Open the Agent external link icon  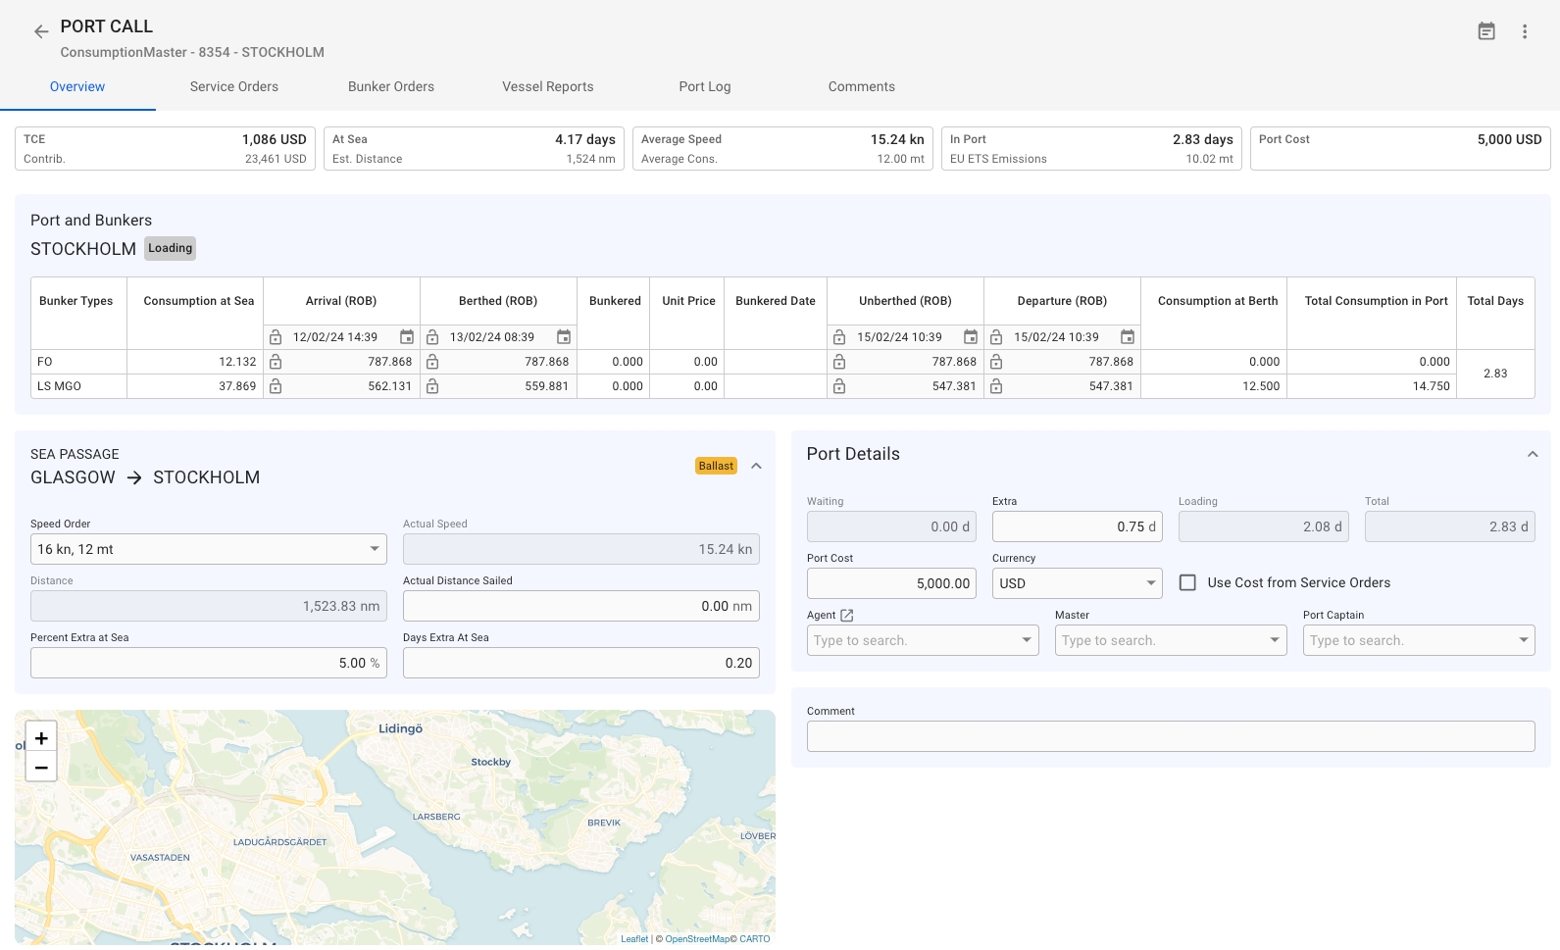(847, 616)
